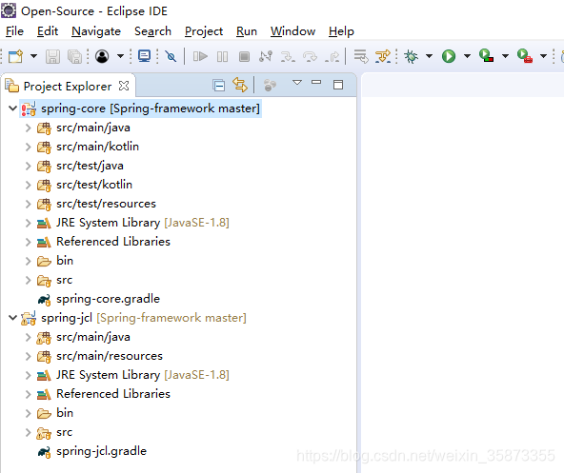Click the Step Into icon
This screenshot has width=564, height=473.
pos(288,56)
